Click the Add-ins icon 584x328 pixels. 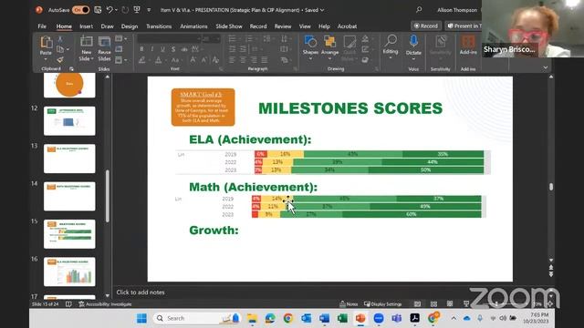(468, 42)
